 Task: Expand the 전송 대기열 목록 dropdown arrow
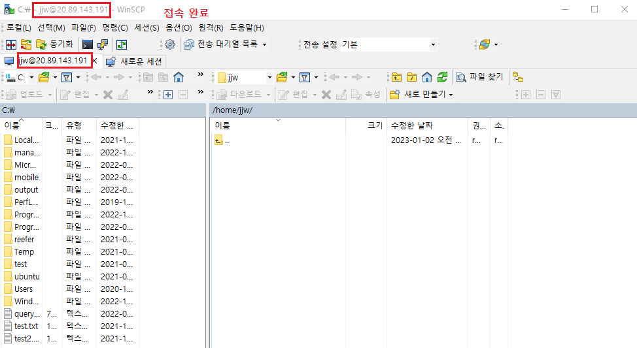264,44
